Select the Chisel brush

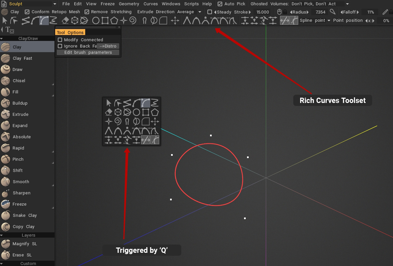tap(19, 81)
